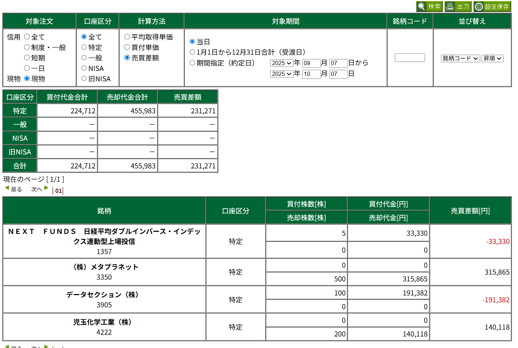Select 1月1日から12月31日合計 period option
The height and width of the screenshot is (348, 518).
tap(192, 52)
